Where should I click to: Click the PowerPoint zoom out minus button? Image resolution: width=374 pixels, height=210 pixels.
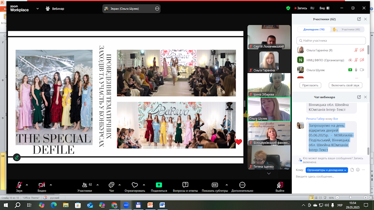(337, 198)
